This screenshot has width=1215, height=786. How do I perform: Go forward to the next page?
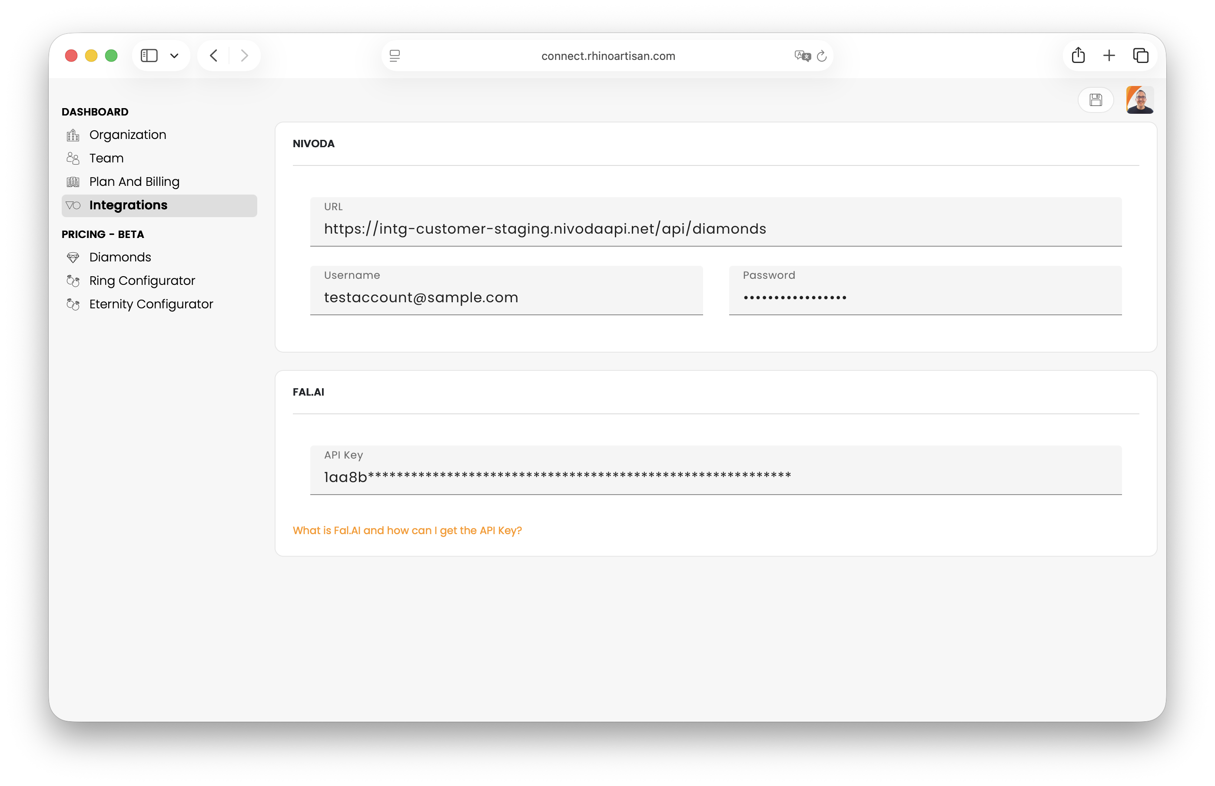point(245,56)
